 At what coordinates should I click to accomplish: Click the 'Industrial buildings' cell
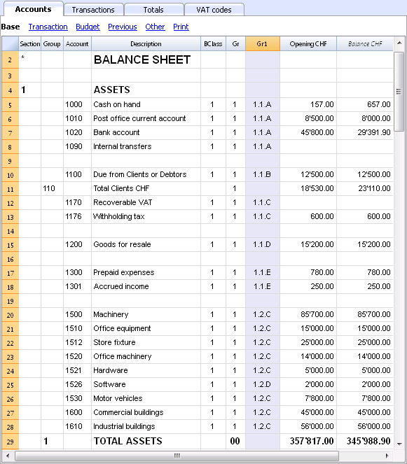tap(146, 426)
